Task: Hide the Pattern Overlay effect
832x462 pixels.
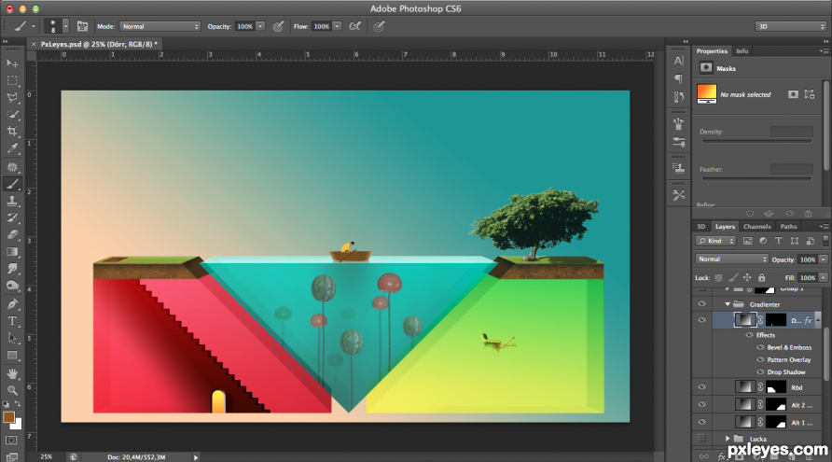Action: click(760, 359)
